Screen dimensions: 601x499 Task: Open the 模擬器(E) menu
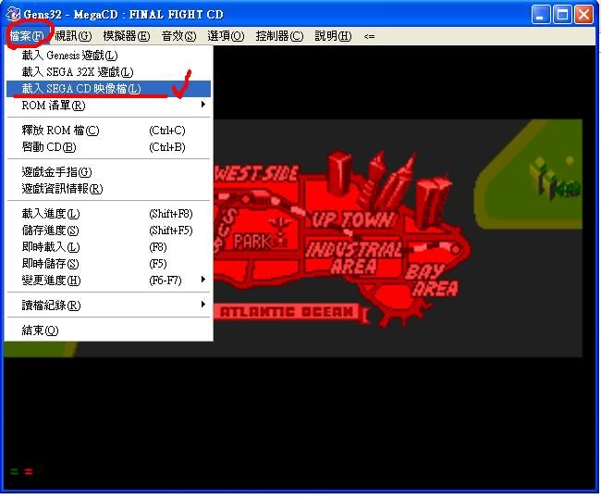(x=127, y=36)
